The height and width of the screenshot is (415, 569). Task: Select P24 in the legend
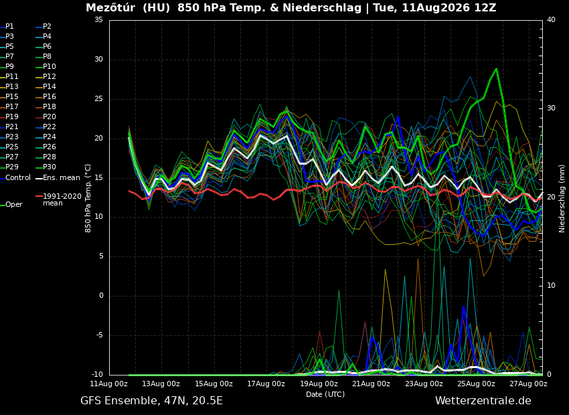(46, 137)
